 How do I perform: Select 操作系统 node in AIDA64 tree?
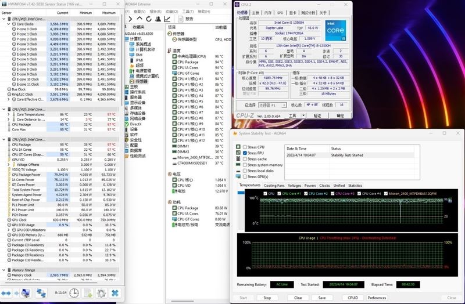pos(135,92)
